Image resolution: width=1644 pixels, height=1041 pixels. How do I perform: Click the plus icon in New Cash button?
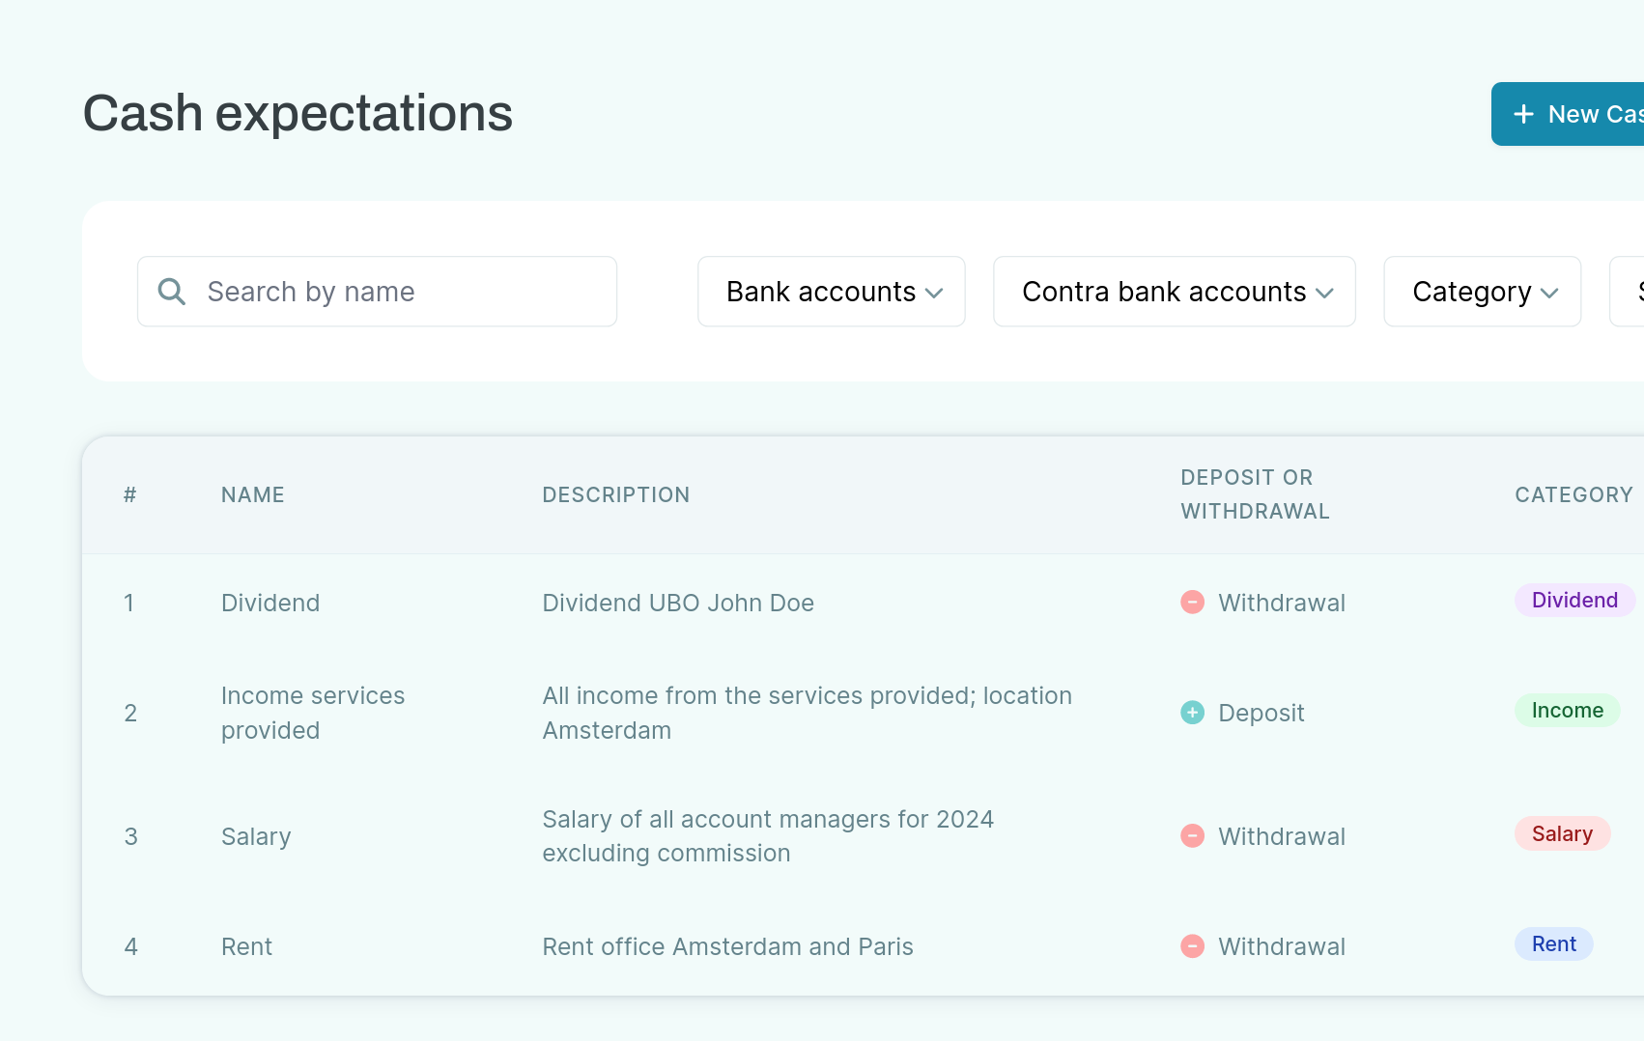point(1523,113)
